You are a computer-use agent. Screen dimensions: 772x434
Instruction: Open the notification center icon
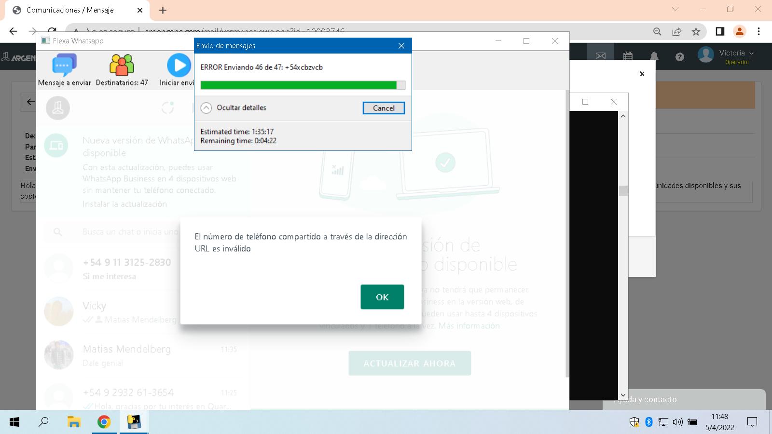(x=752, y=422)
